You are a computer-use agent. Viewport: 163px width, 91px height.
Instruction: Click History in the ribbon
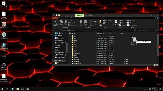[122, 25]
